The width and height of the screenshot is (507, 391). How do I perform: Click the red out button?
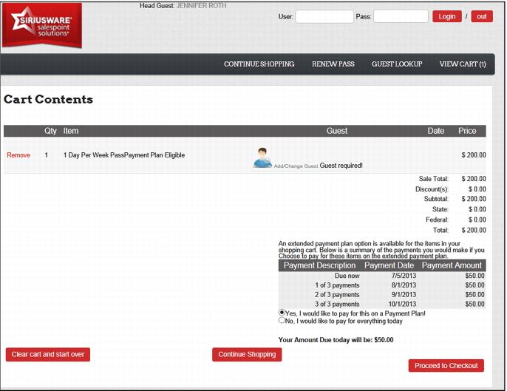point(482,16)
